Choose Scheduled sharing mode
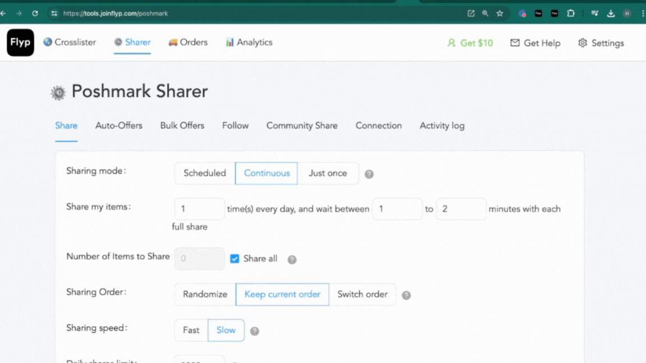Viewport: 646px width, 363px height. click(x=205, y=173)
